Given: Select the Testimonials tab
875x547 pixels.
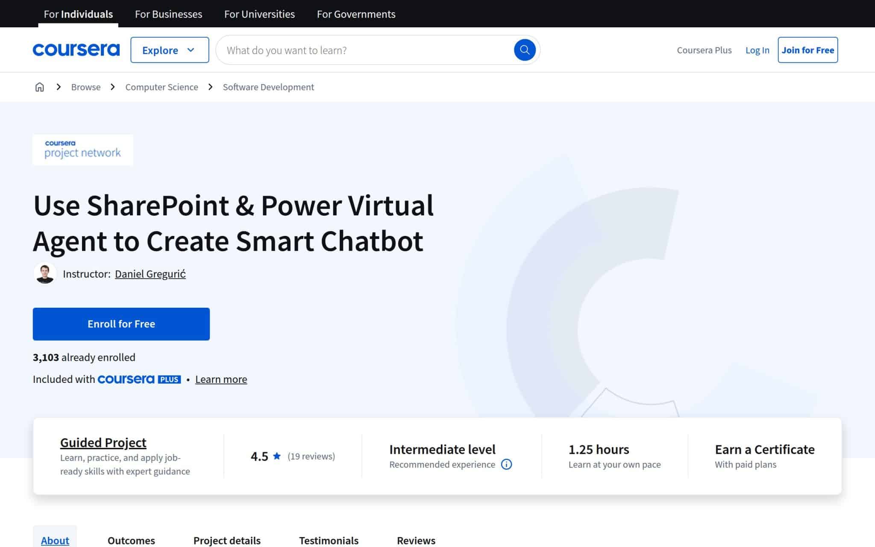Looking at the screenshot, I should coord(329,540).
